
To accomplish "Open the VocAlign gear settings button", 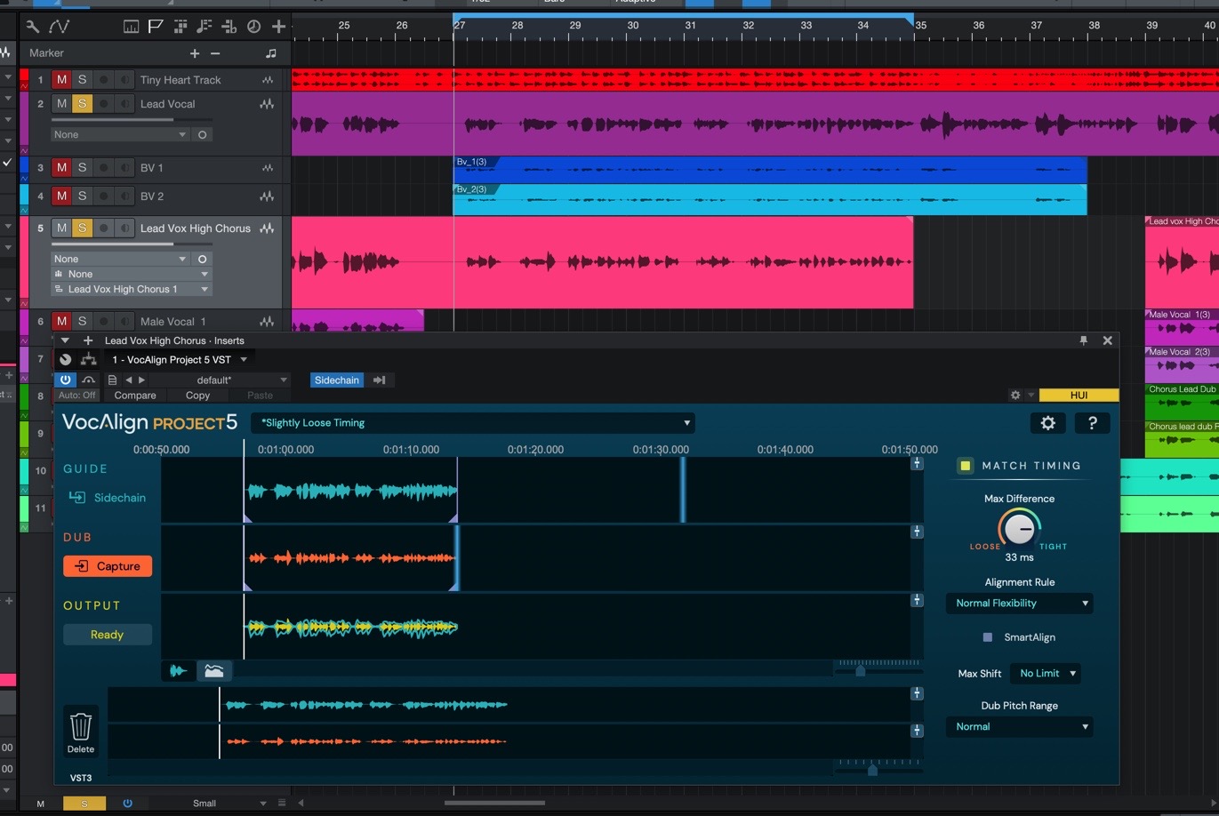I will coord(1047,423).
